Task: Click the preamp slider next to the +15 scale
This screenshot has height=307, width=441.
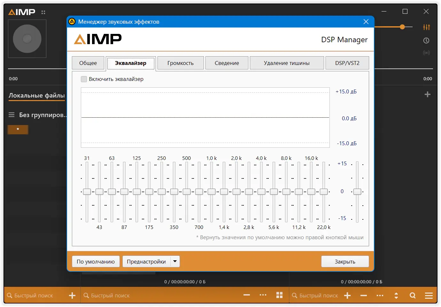Action: click(357, 192)
